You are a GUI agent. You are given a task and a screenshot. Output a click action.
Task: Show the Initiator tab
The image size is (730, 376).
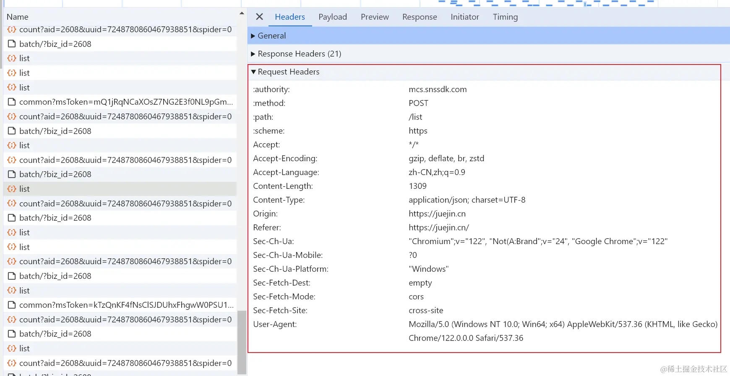465,17
